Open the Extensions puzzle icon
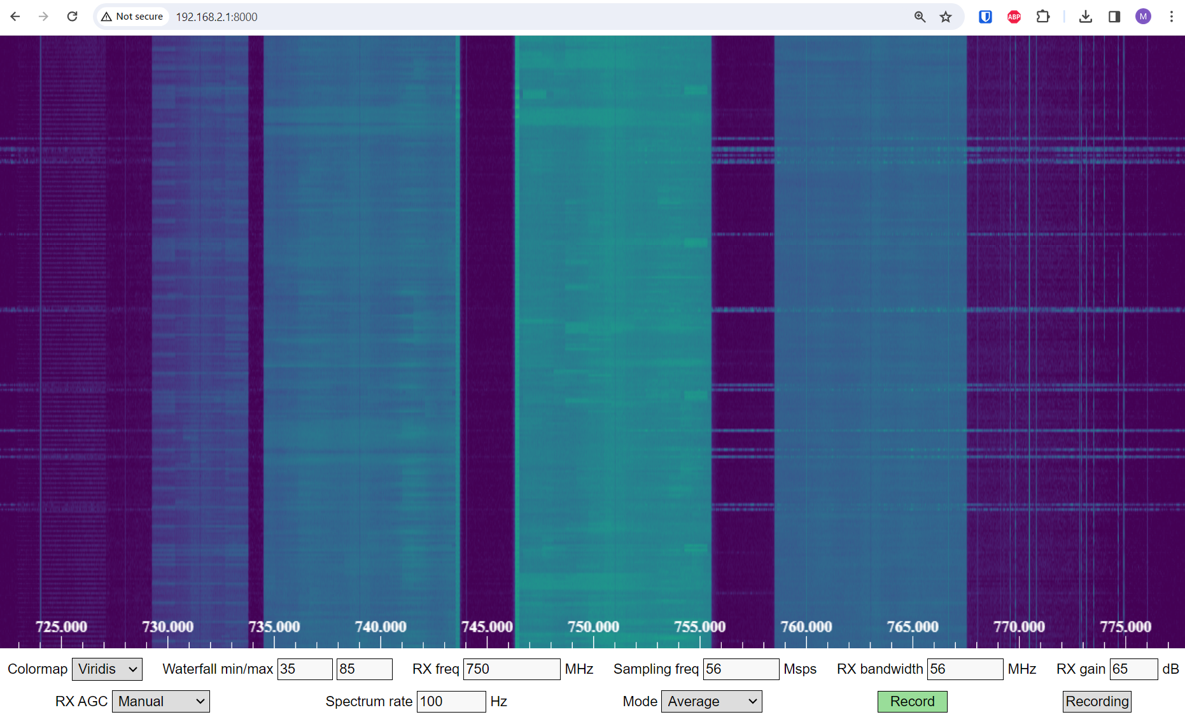Image resolution: width=1185 pixels, height=717 pixels. tap(1042, 17)
